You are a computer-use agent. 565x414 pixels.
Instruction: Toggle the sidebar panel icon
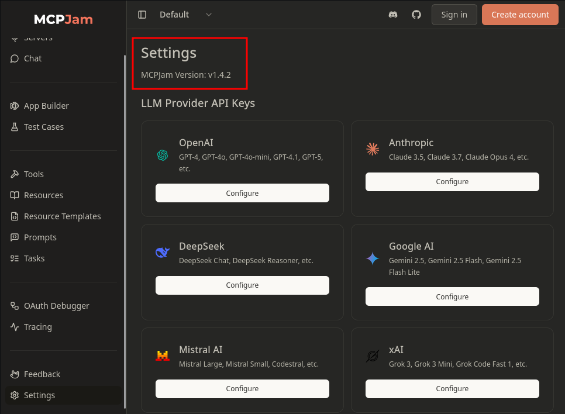click(x=142, y=15)
